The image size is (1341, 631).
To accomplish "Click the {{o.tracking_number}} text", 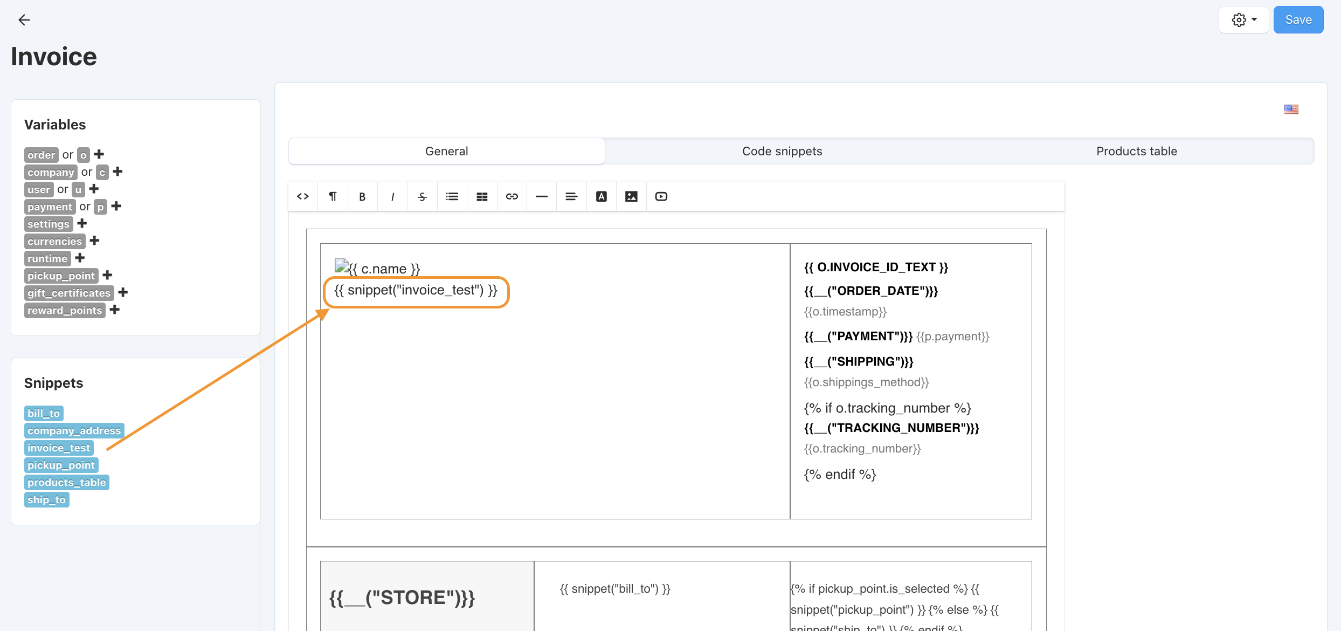I will click(x=862, y=449).
